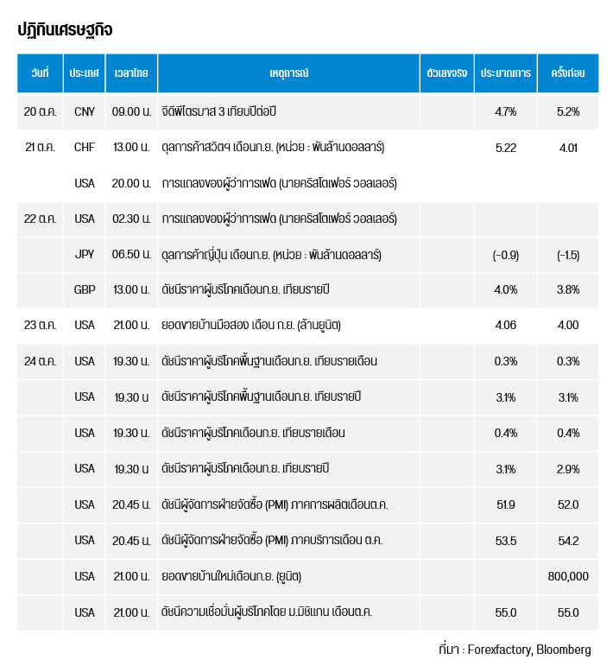Click the CNY country cell
613x666 pixels.
(x=85, y=111)
